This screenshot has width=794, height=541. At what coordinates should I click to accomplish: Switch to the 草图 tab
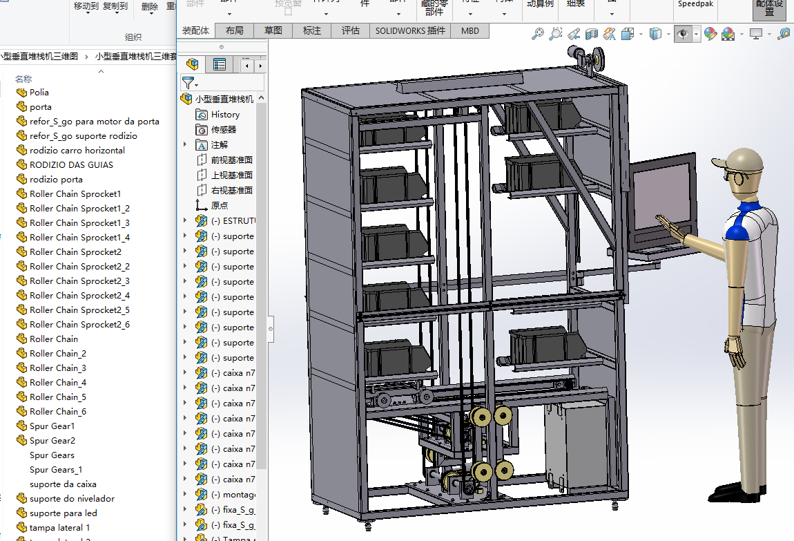click(273, 30)
